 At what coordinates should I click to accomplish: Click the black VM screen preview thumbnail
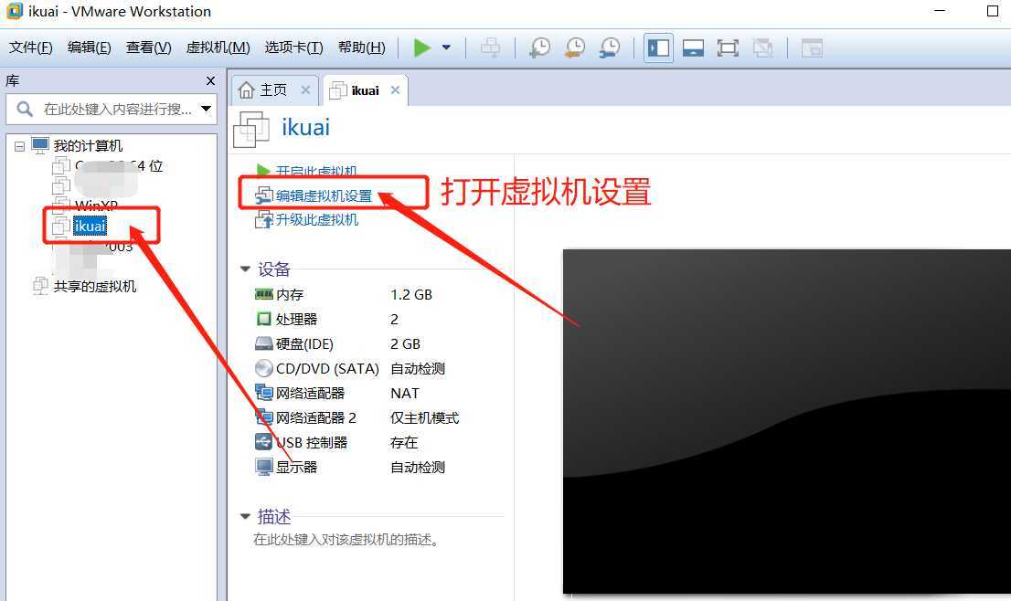pyautogui.click(x=787, y=421)
